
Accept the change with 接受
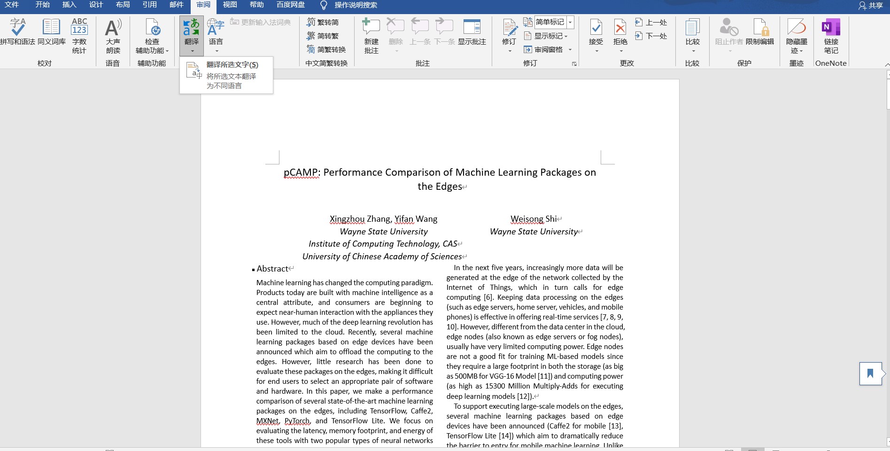596,31
